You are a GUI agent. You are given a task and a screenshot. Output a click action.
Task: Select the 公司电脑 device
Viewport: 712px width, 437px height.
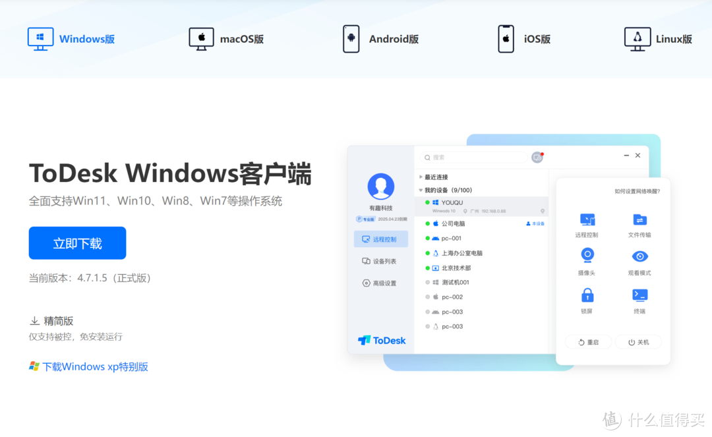pos(481,223)
